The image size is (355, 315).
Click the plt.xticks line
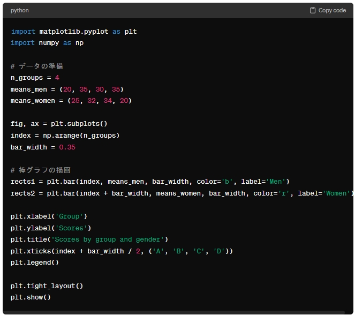(122, 251)
